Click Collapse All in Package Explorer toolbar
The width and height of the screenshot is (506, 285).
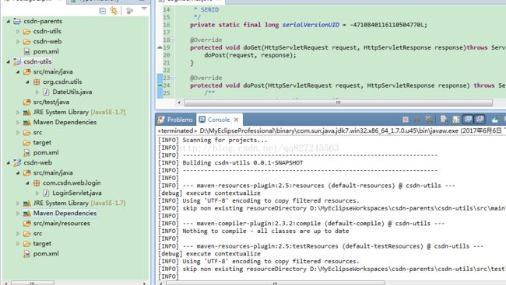[102, 11]
